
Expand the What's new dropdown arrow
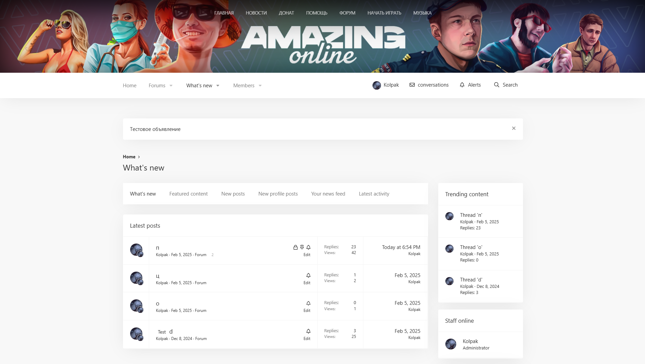tap(218, 86)
